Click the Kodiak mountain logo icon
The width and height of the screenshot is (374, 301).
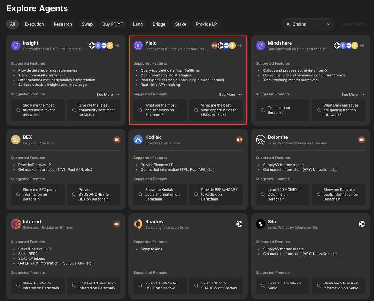click(138, 140)
